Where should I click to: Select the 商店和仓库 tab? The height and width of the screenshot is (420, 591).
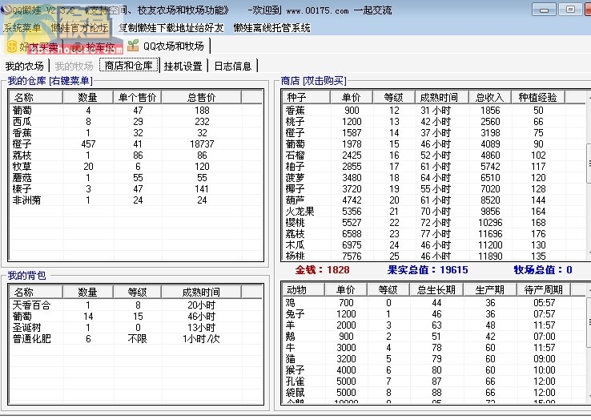click(x=128, y=66)
